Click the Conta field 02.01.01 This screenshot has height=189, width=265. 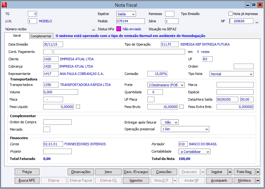53,144
